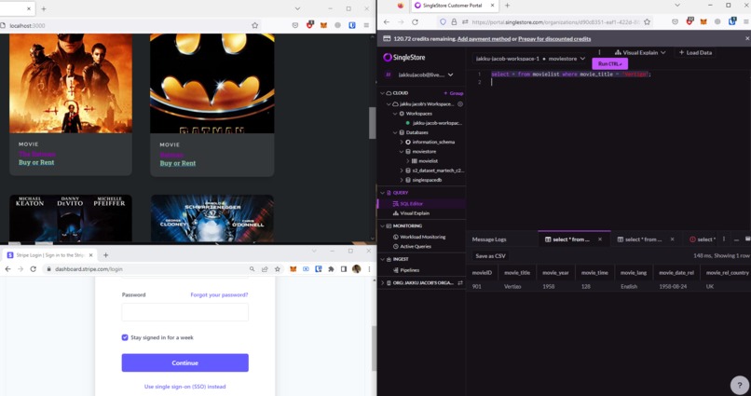Click Continue on Stripe login
751x396 pixels.
[184, 363]
